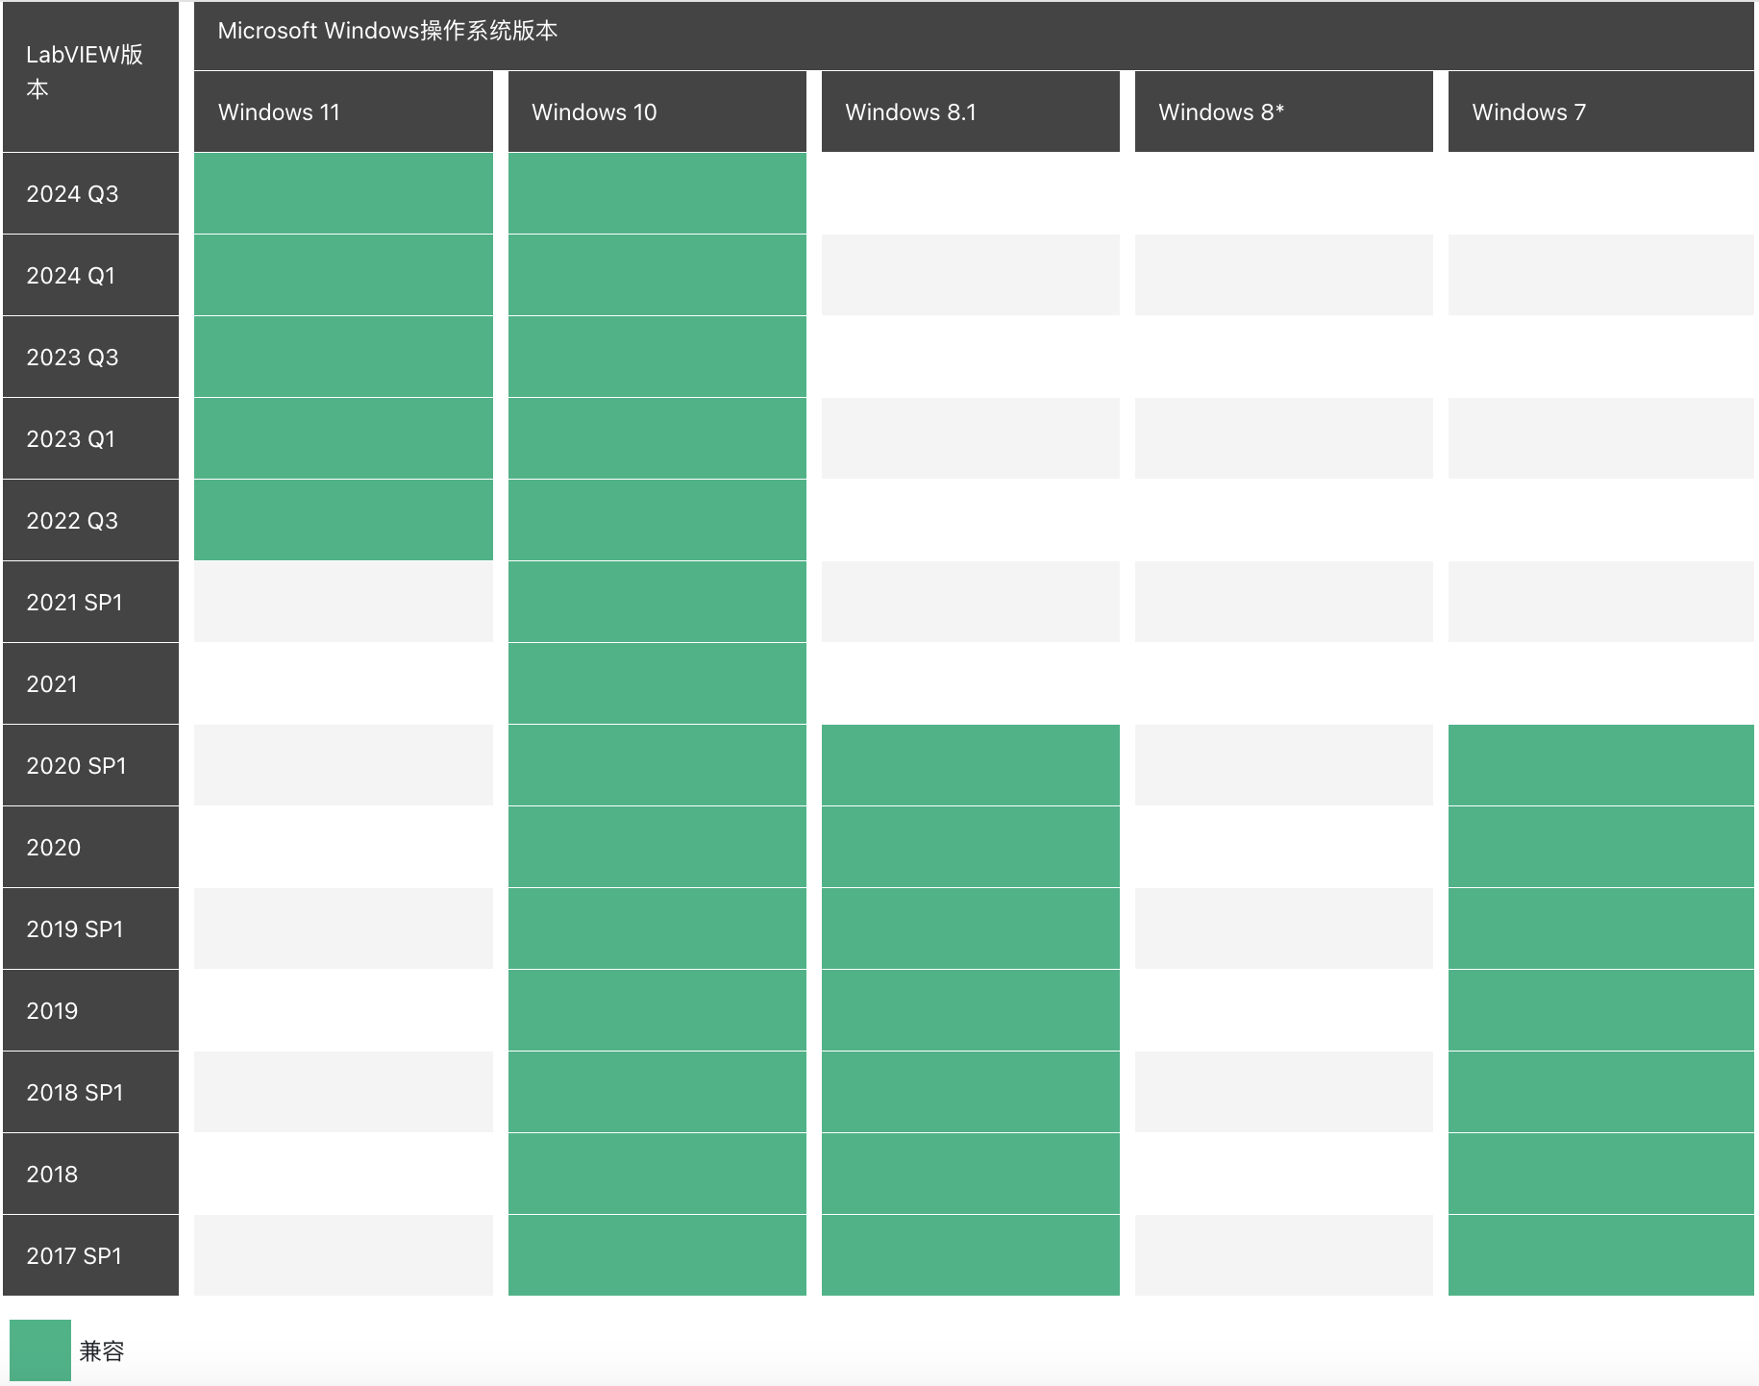Click green cell for 2022 Q3 under Windows 11
This screenshot has width=1759, height=1386.
[x=343, y=520]
